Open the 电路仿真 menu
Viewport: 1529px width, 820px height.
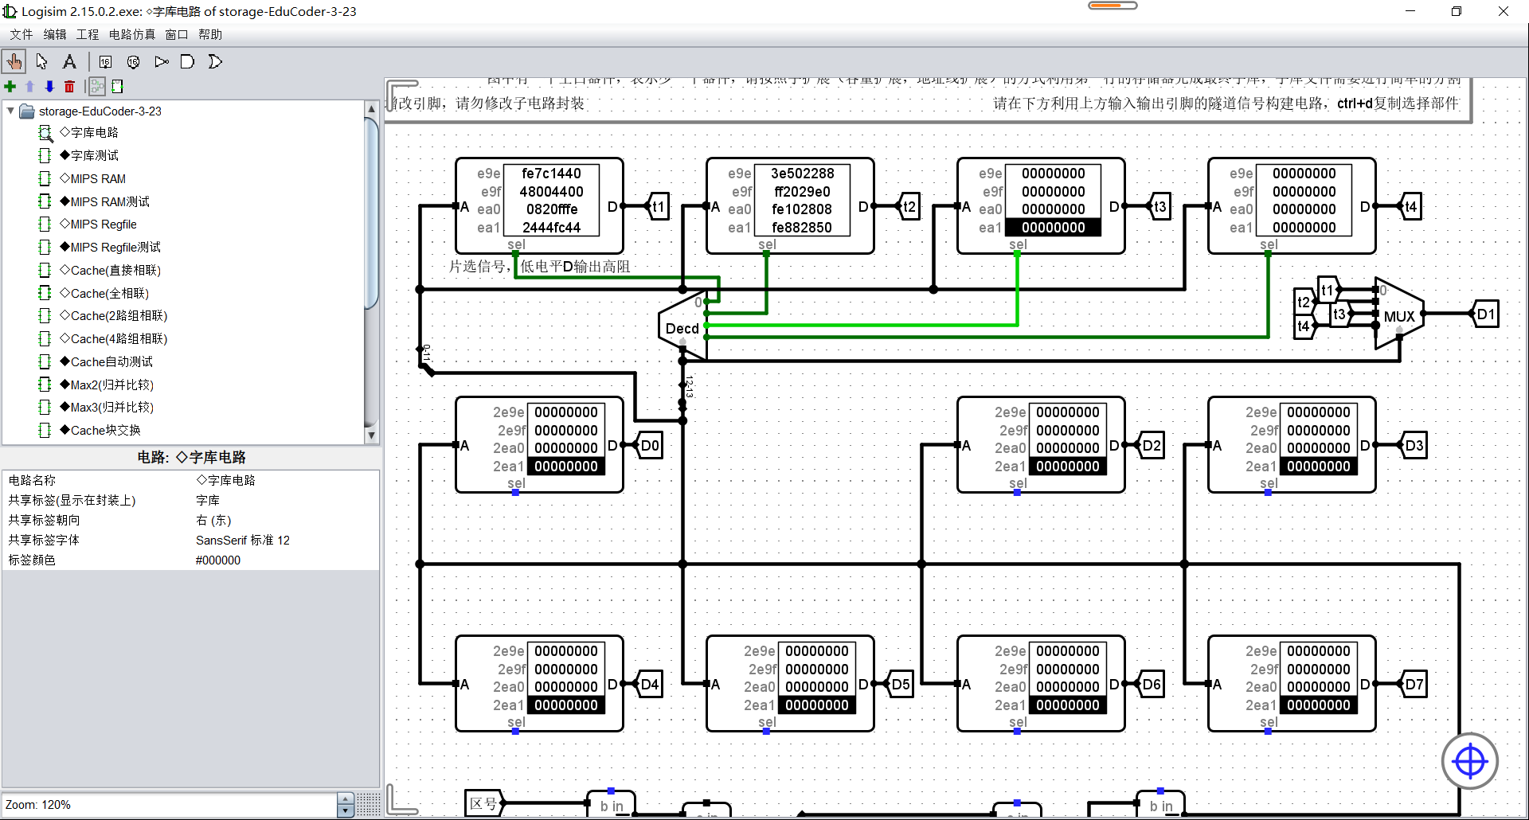(x=132, y=34)
